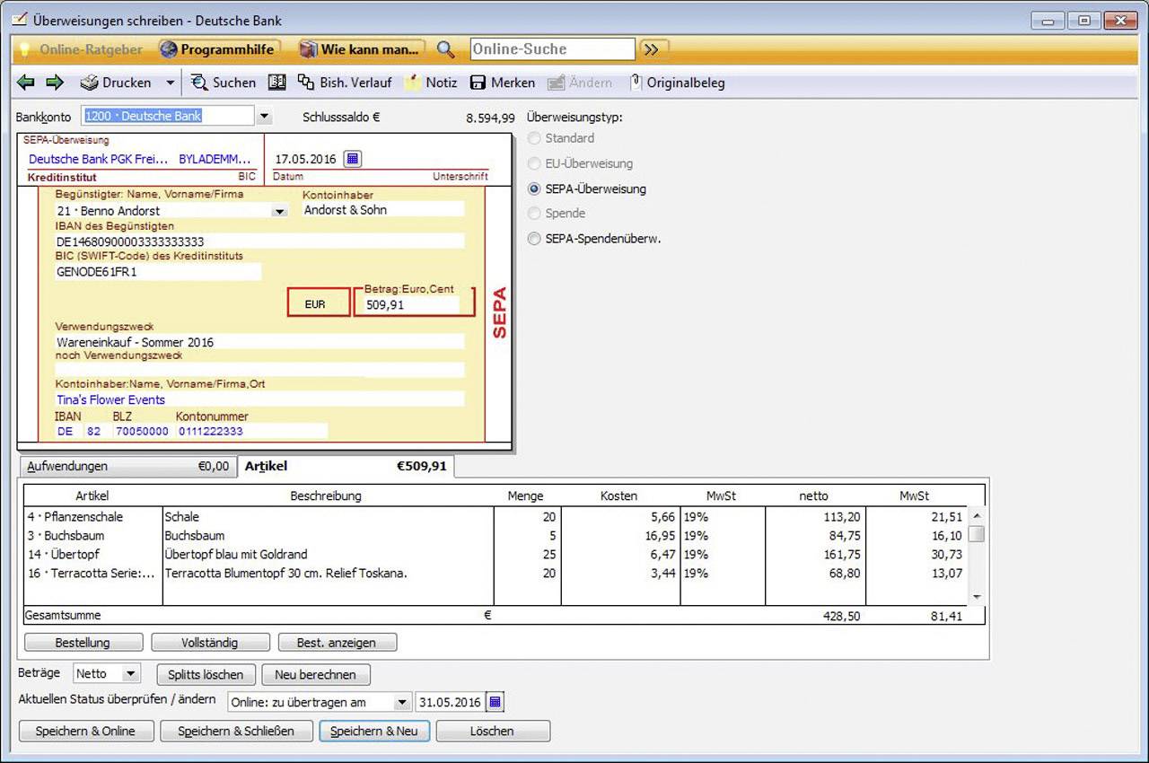The image size is (1149, 763).
Task: Open calendar beside 31.05.2016
Action: click(x=496, y=702)
